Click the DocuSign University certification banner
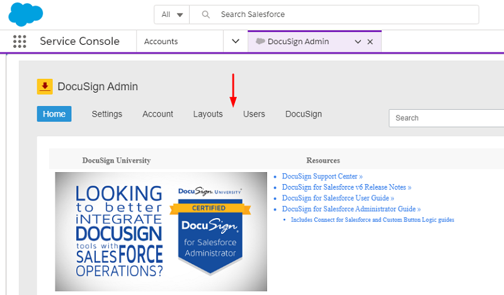504x295 pixels. (x=161, y=231)
